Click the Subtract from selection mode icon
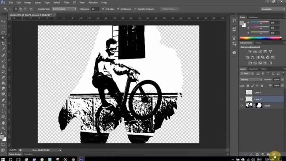The height and width of the screenshot is (161, 286). 26,9
